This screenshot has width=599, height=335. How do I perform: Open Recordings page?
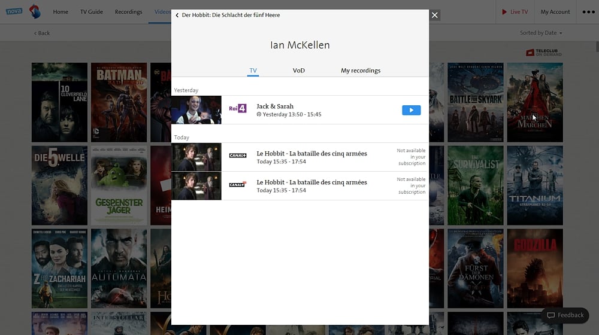pyautogui.click(x=129, y=12)
